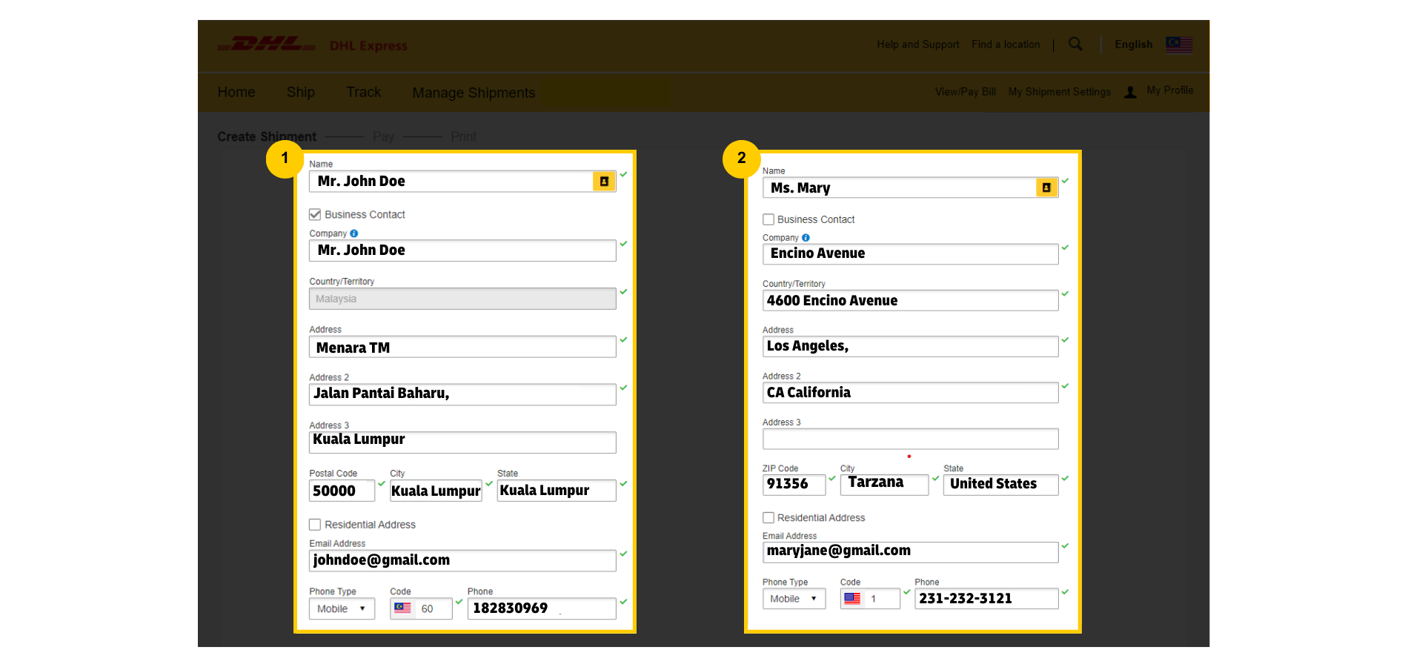Image resolution: width=1408 pixels, height=667 pixels.
Task: Click DHL Express header text
Action: pyautogui.click(x=368, y=46)
